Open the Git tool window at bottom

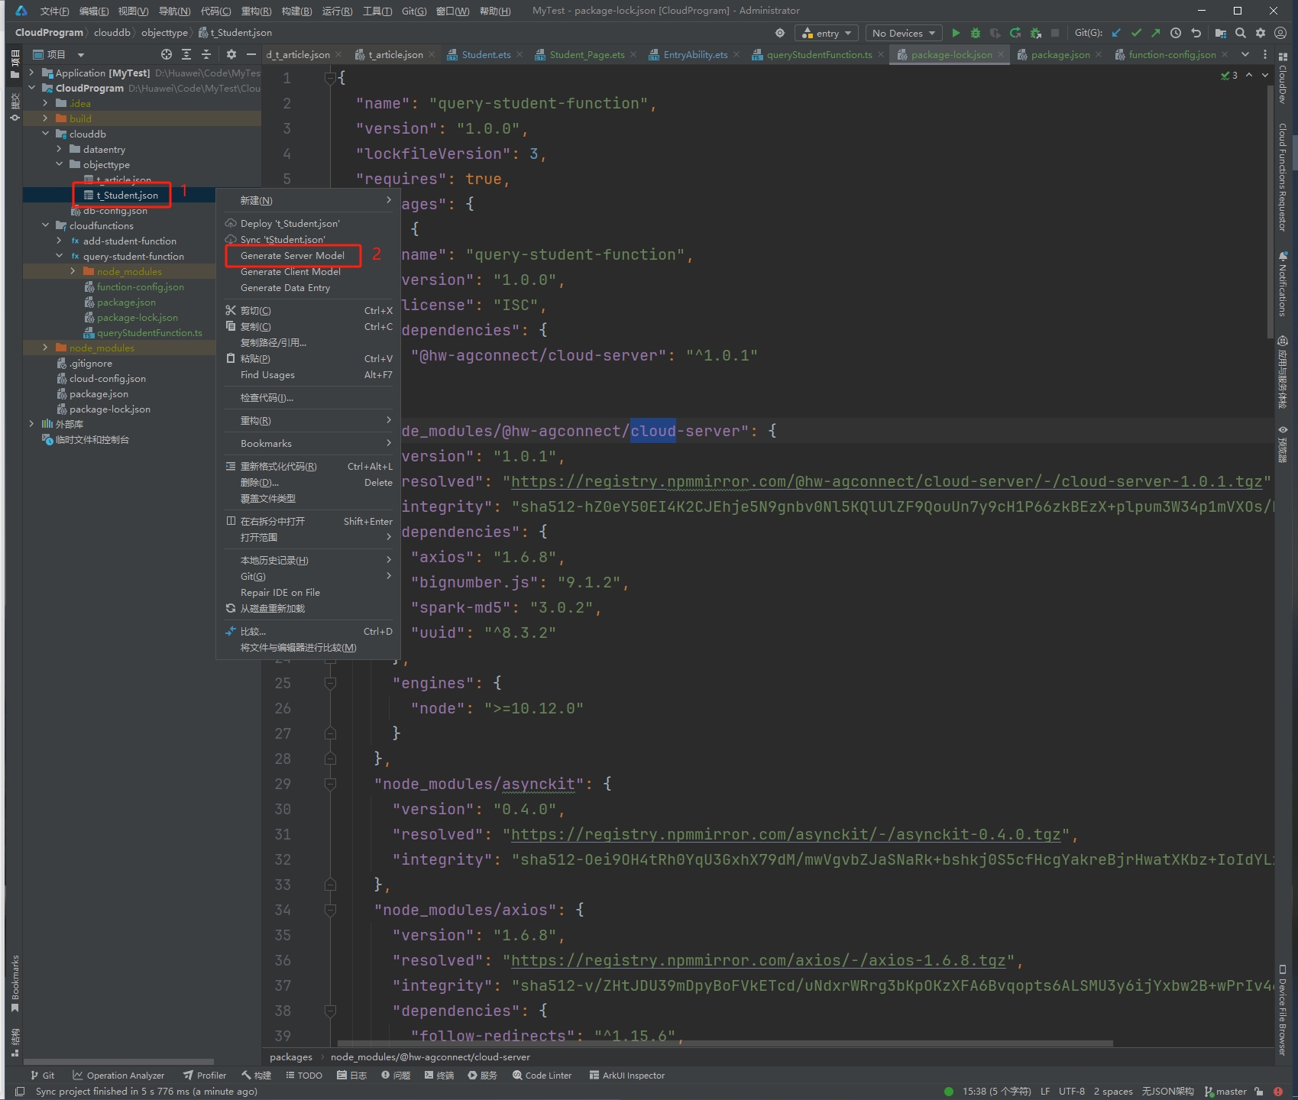(43, 1075)
